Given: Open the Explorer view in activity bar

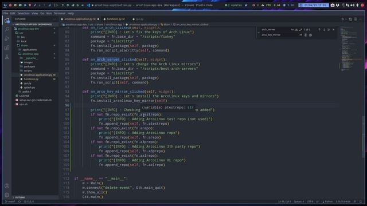Looking at the screenshot, I should click(x=7, y=21).
